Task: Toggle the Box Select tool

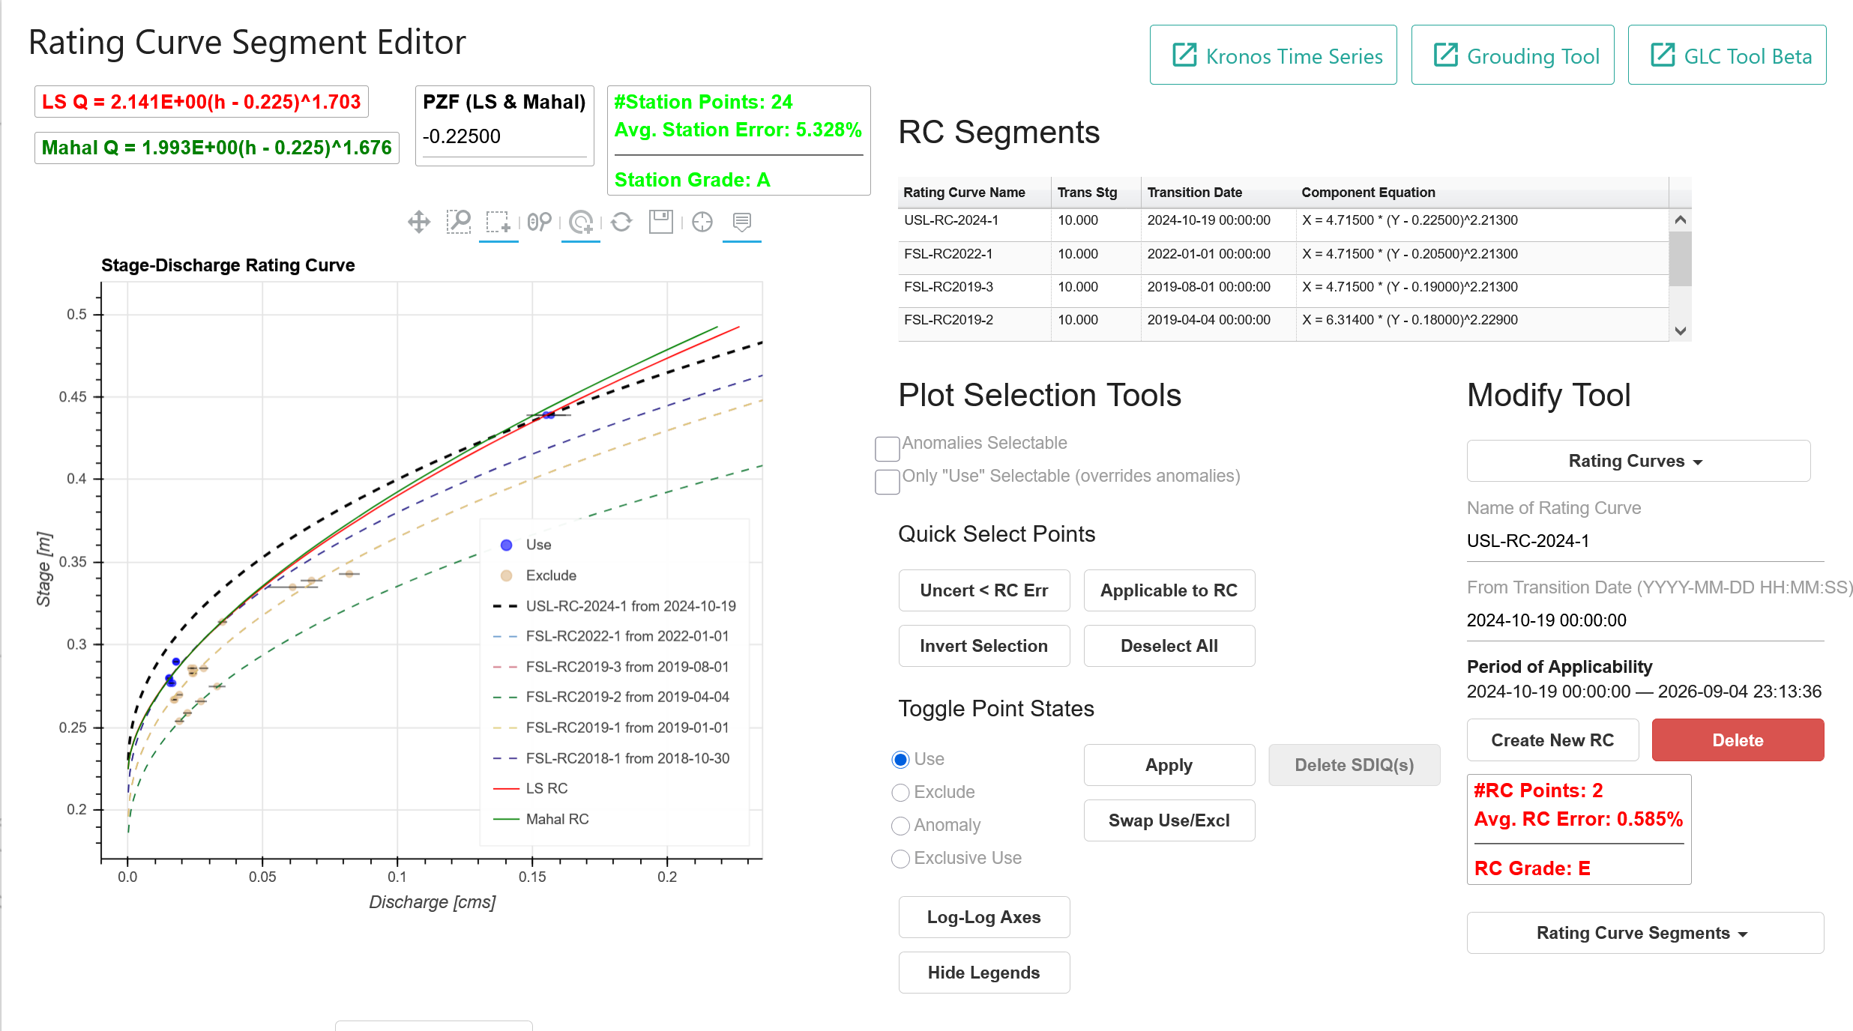Action: [x=498, y=223]
